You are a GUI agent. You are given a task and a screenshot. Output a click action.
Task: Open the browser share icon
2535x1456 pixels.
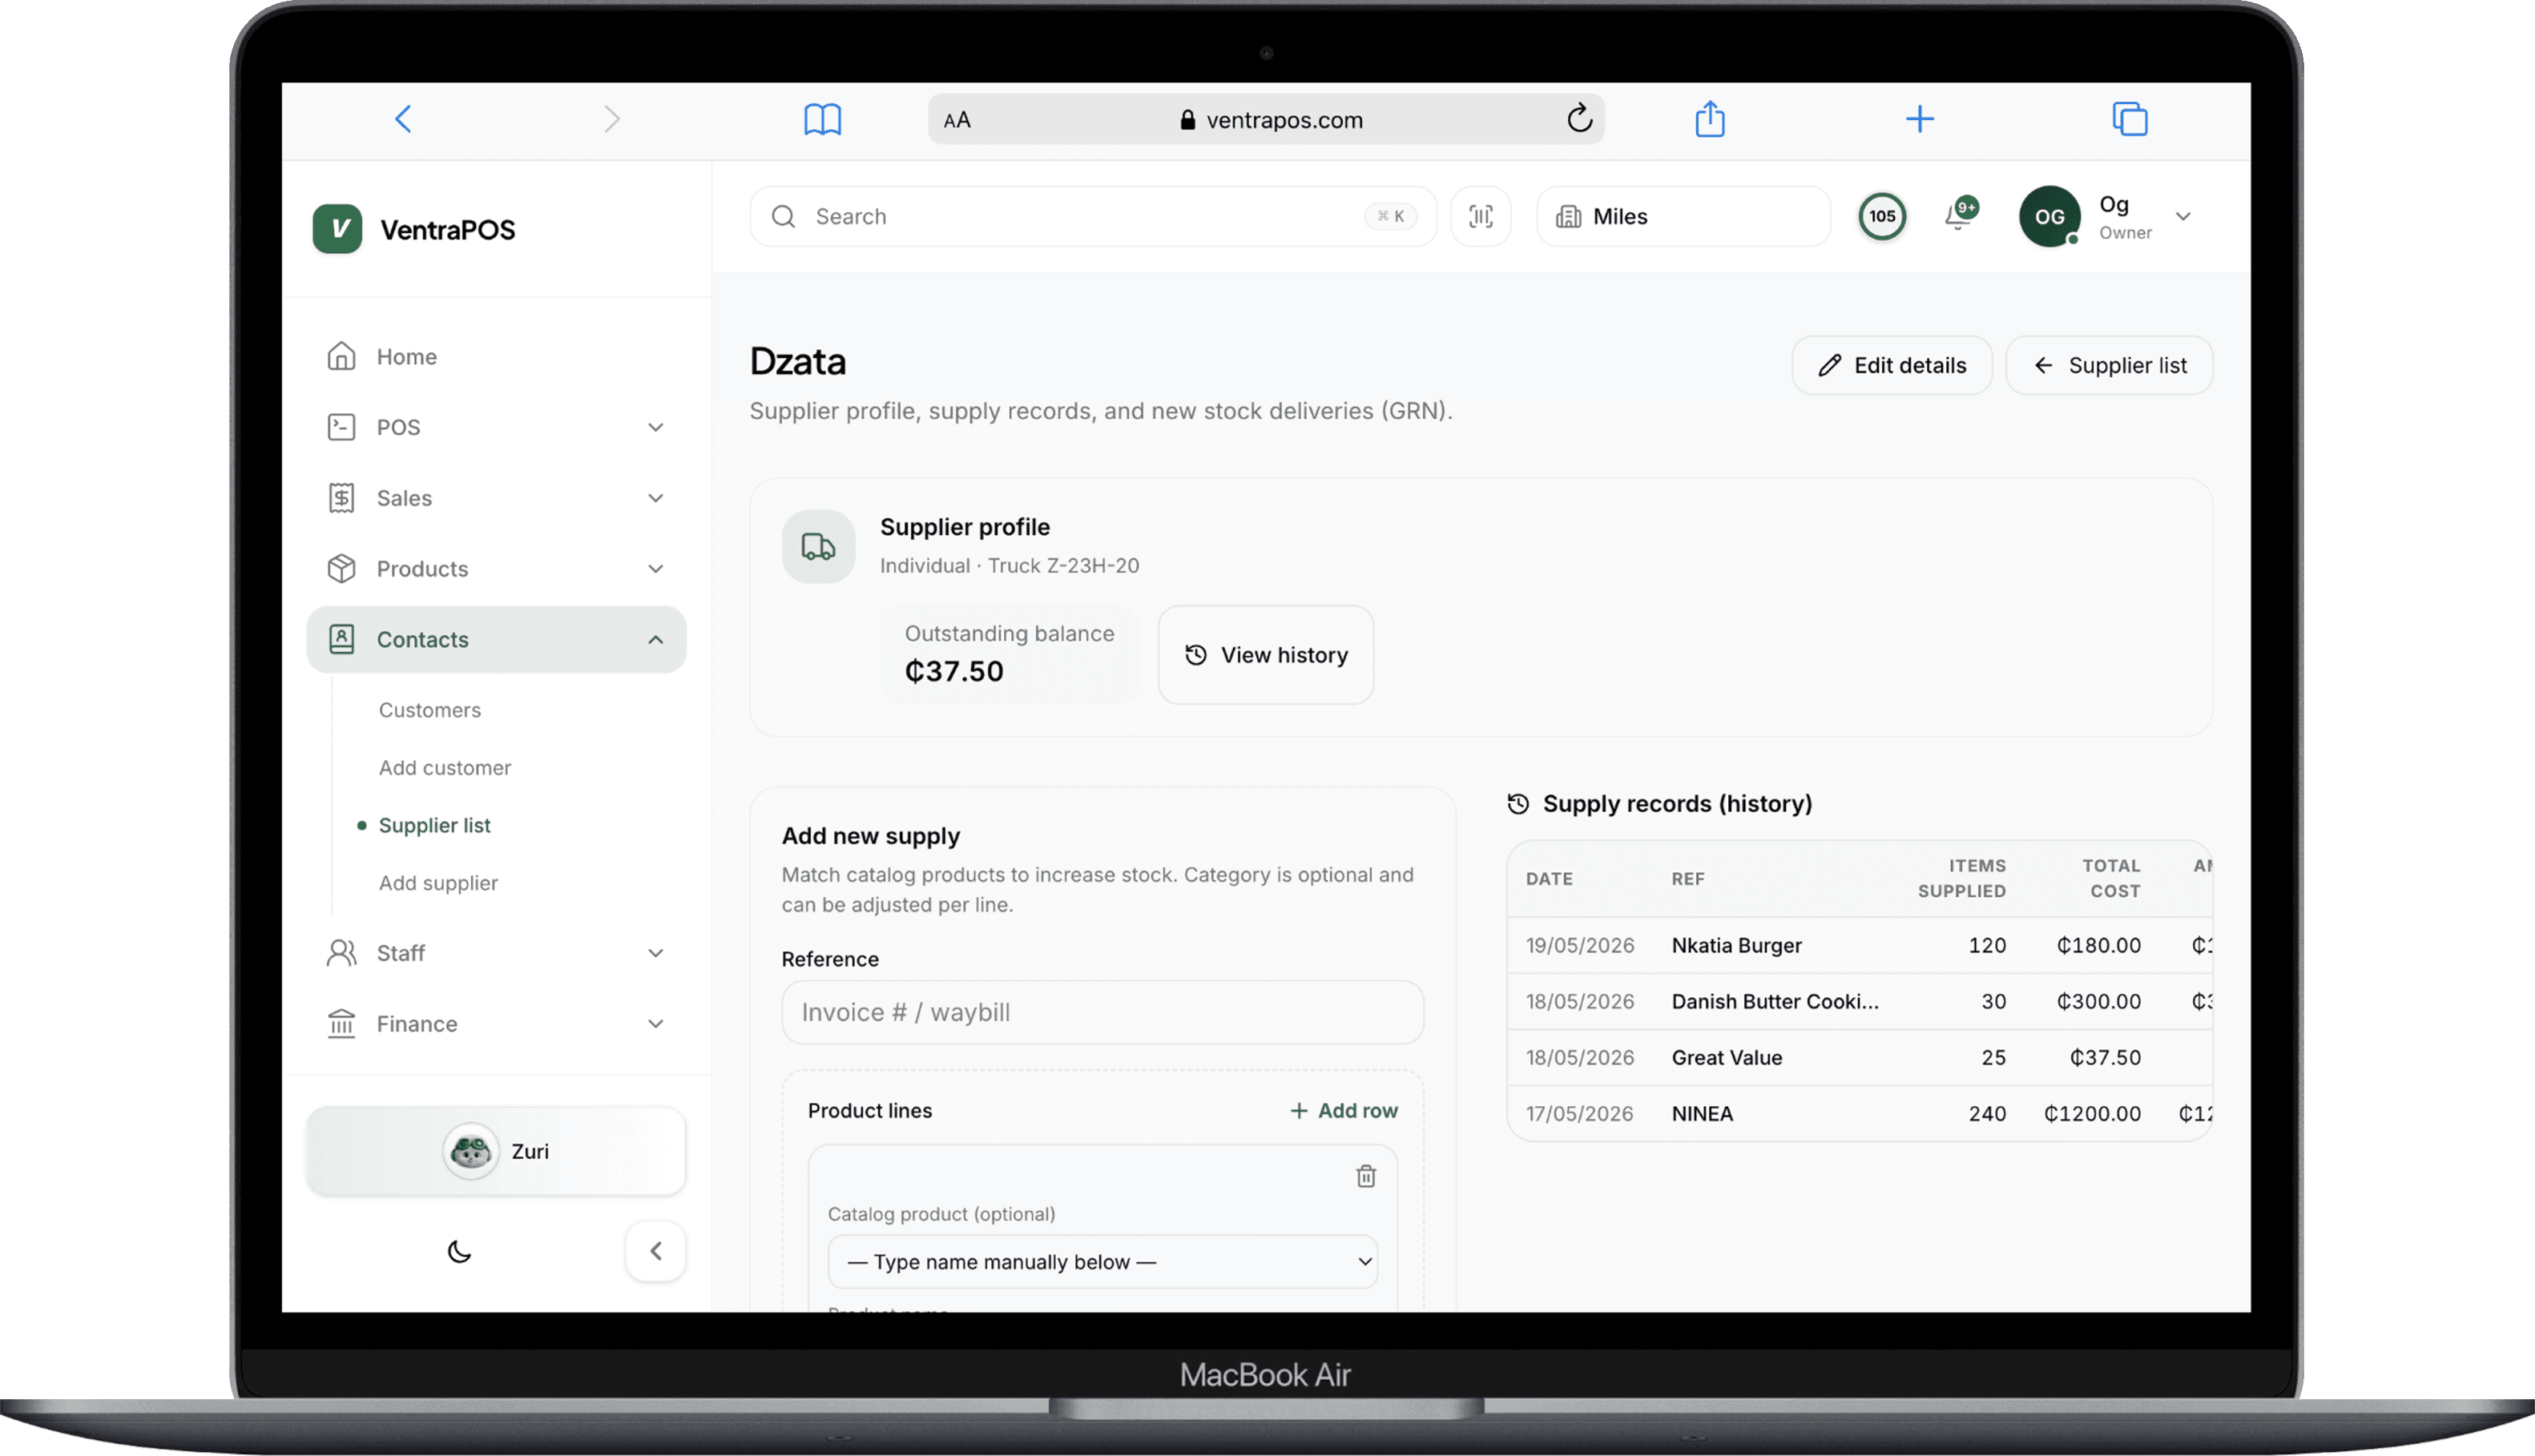(1710, 119)
